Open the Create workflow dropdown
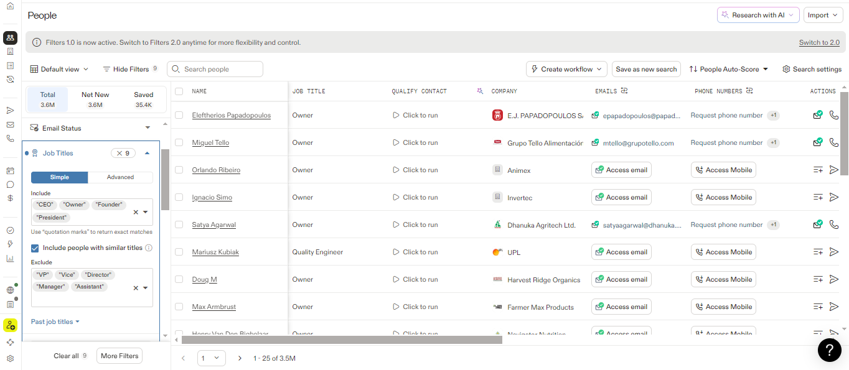This screenshot has height=370, width=849. pyautogui.click(x=566, y=69)
